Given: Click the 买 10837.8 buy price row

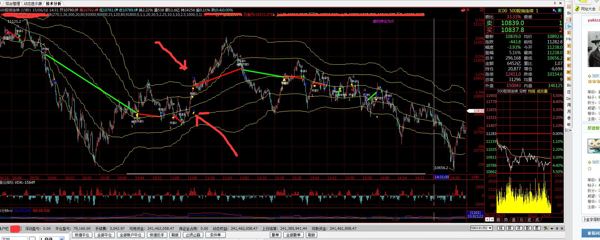Looking at the screenshot, I should pyautogui.click(x=524, y=30).
